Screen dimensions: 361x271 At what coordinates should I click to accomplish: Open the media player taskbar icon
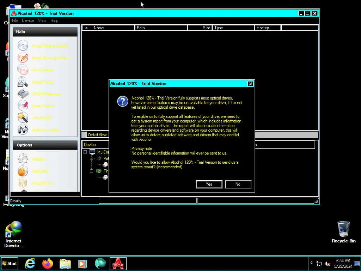[x=82, y=264]
